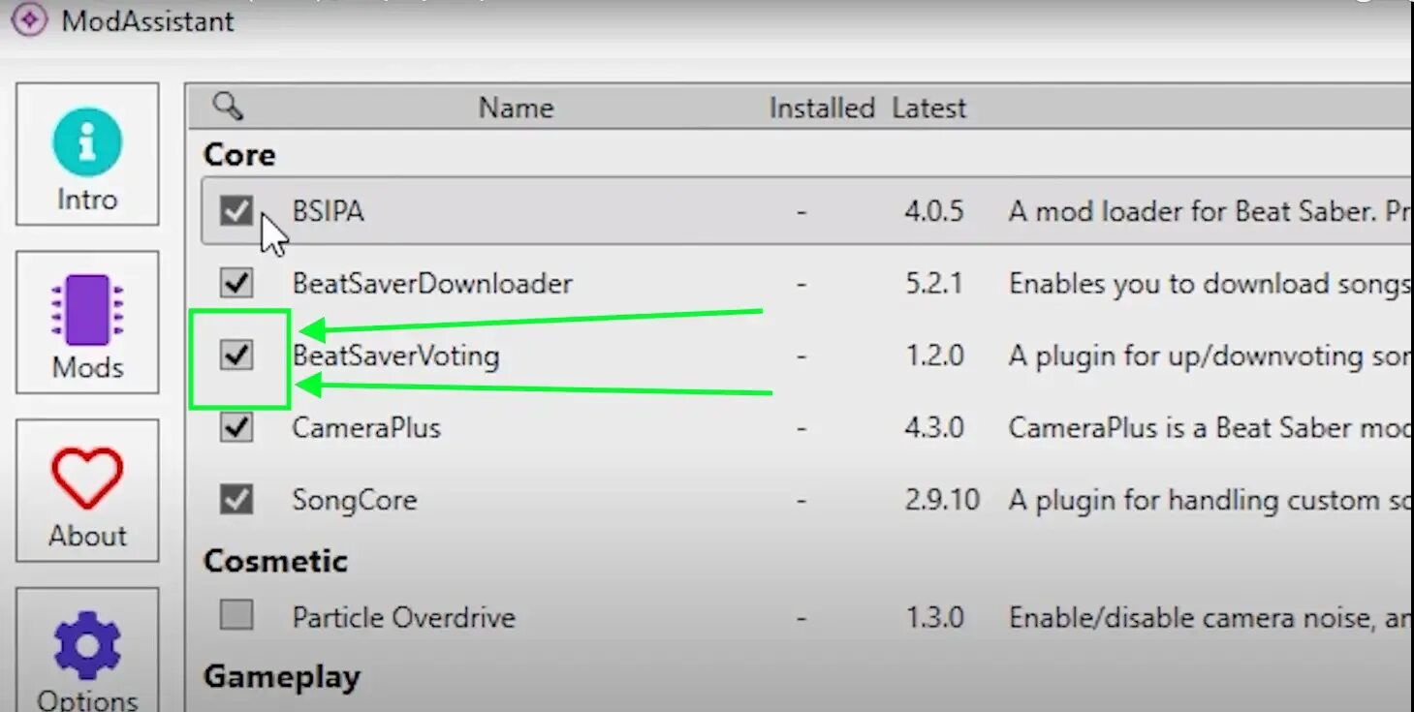Select the Particle Overdrive mod name
The height and width of the screenshot is (712, 1414).
pyautogui.click(x=404, y=617)
